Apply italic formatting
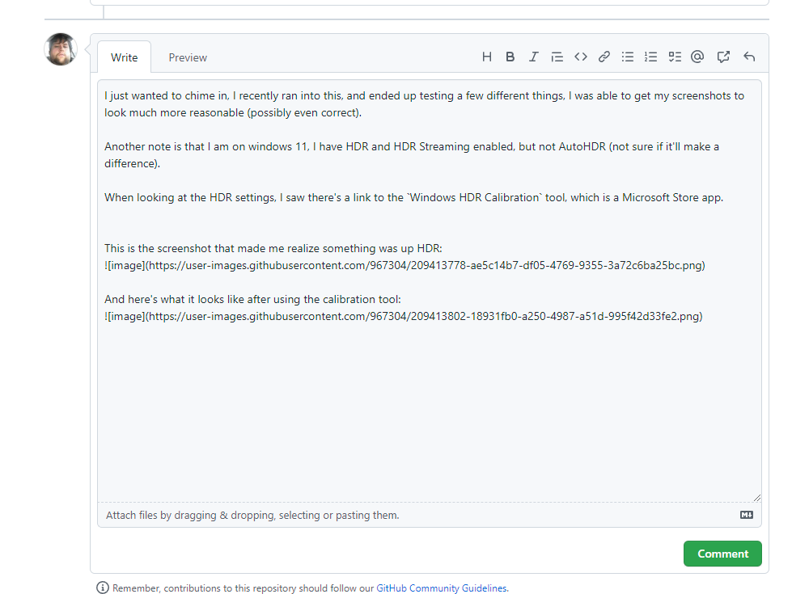This screenshot has height=594, width=792. [533, 57]
